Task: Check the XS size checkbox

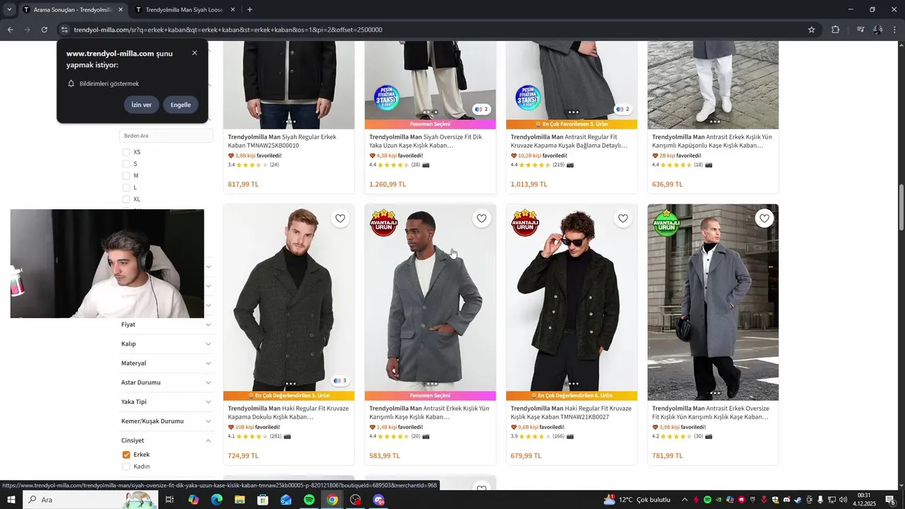Action: click(126, 152)
